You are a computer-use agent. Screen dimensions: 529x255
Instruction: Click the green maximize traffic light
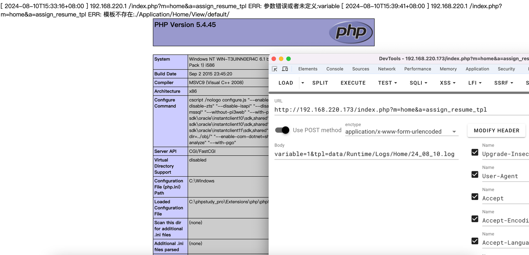tap(288, 58)
